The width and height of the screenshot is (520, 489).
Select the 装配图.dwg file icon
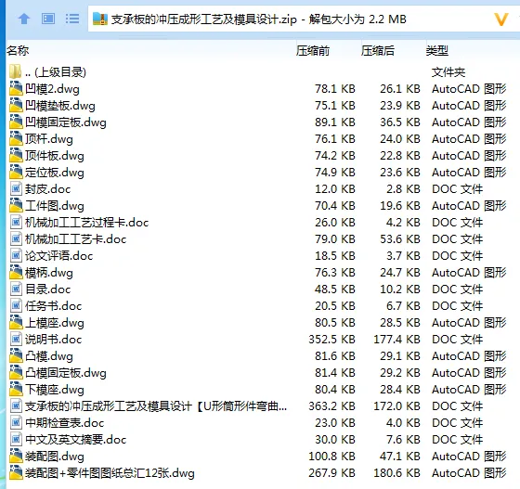pos(16,456)
